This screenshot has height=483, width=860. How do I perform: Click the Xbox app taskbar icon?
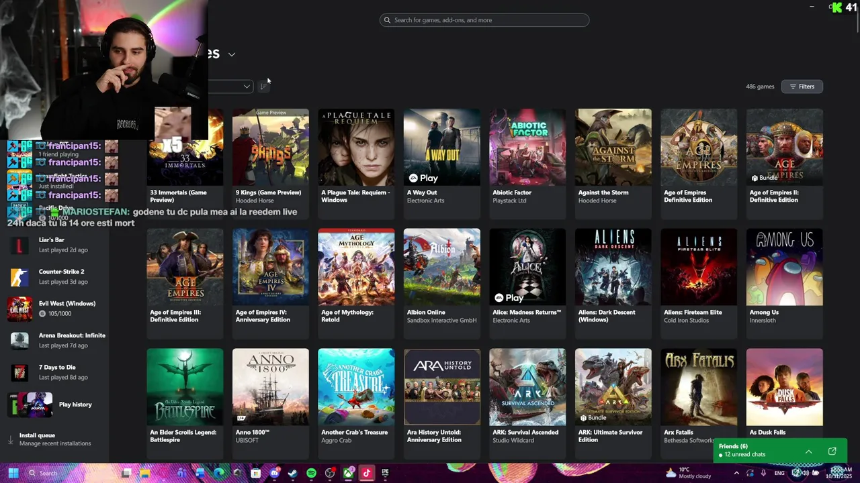tap(349, 473)
